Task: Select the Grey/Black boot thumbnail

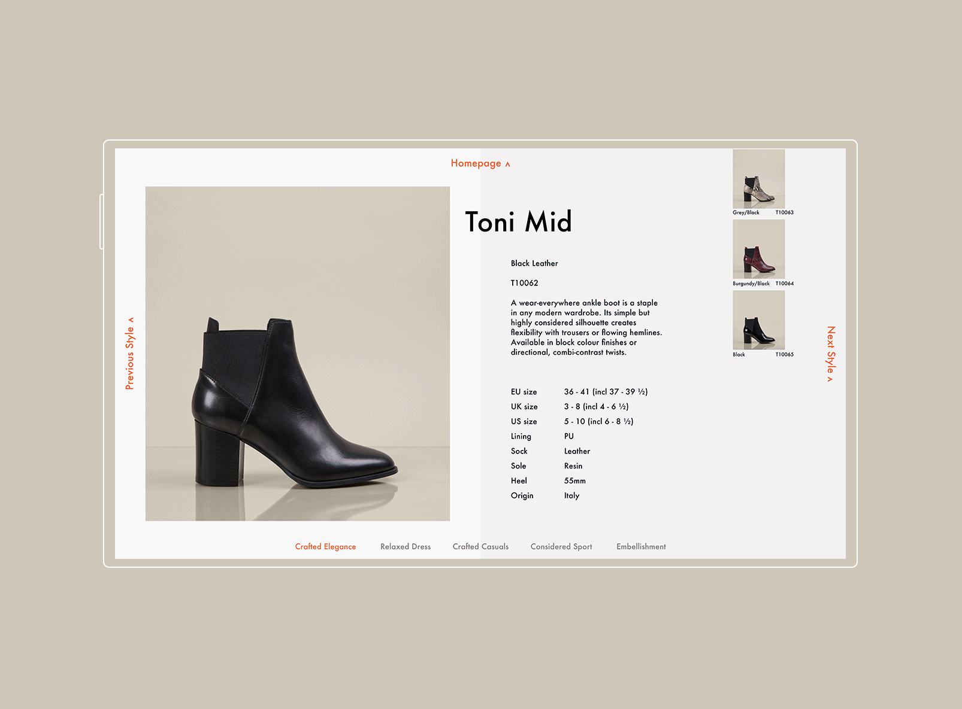Action: pos(759,179)
